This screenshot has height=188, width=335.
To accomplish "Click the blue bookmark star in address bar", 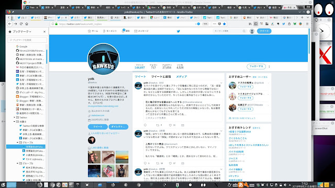I will click(225, 24).
